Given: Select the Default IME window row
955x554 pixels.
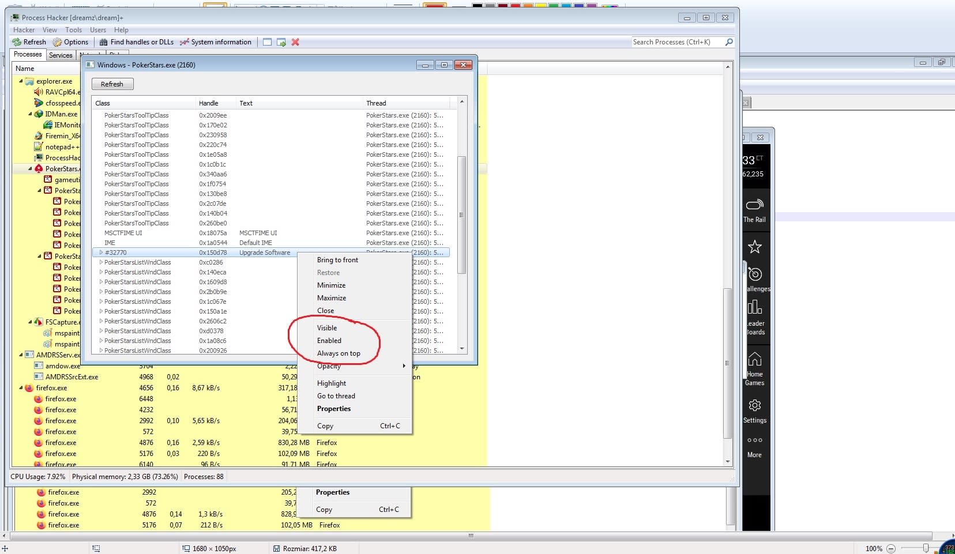Looking at the screenshot, I should 270,243.
